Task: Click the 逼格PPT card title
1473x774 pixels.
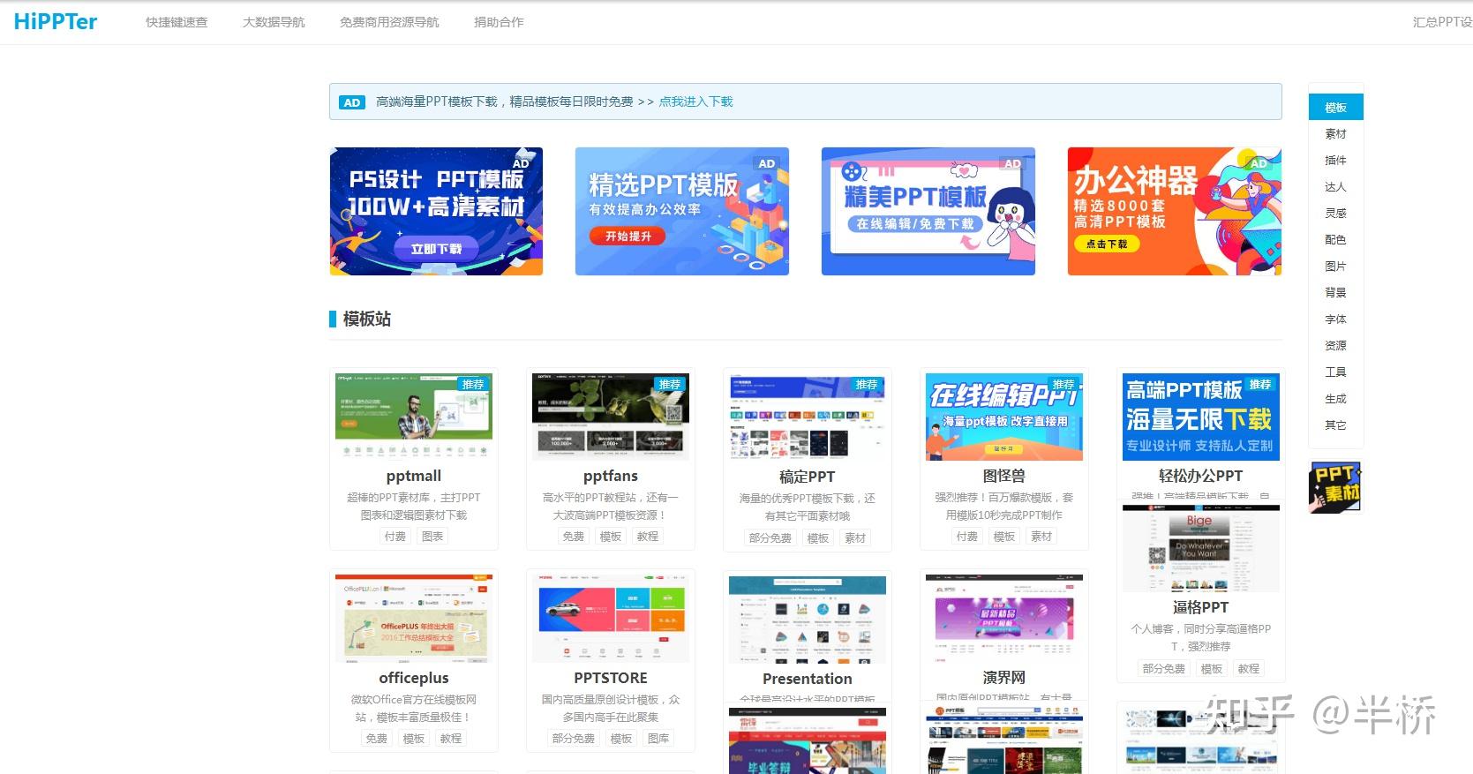Action: coord(1201,607)
